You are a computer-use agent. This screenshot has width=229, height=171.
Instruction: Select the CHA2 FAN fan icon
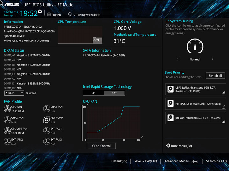point(7,120)
